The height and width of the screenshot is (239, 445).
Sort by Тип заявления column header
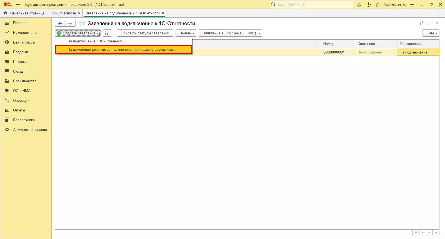point(418,44)
